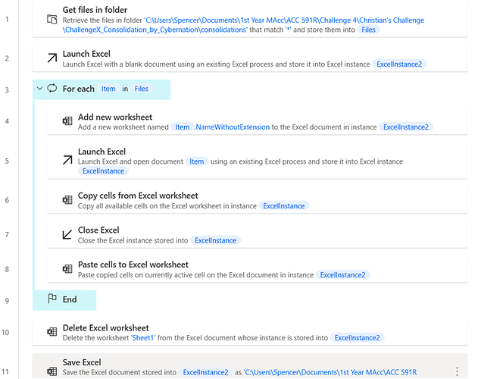Select the Close Excel action row
Viewport: 478px width, 379px height.
(x=258, y=235)
